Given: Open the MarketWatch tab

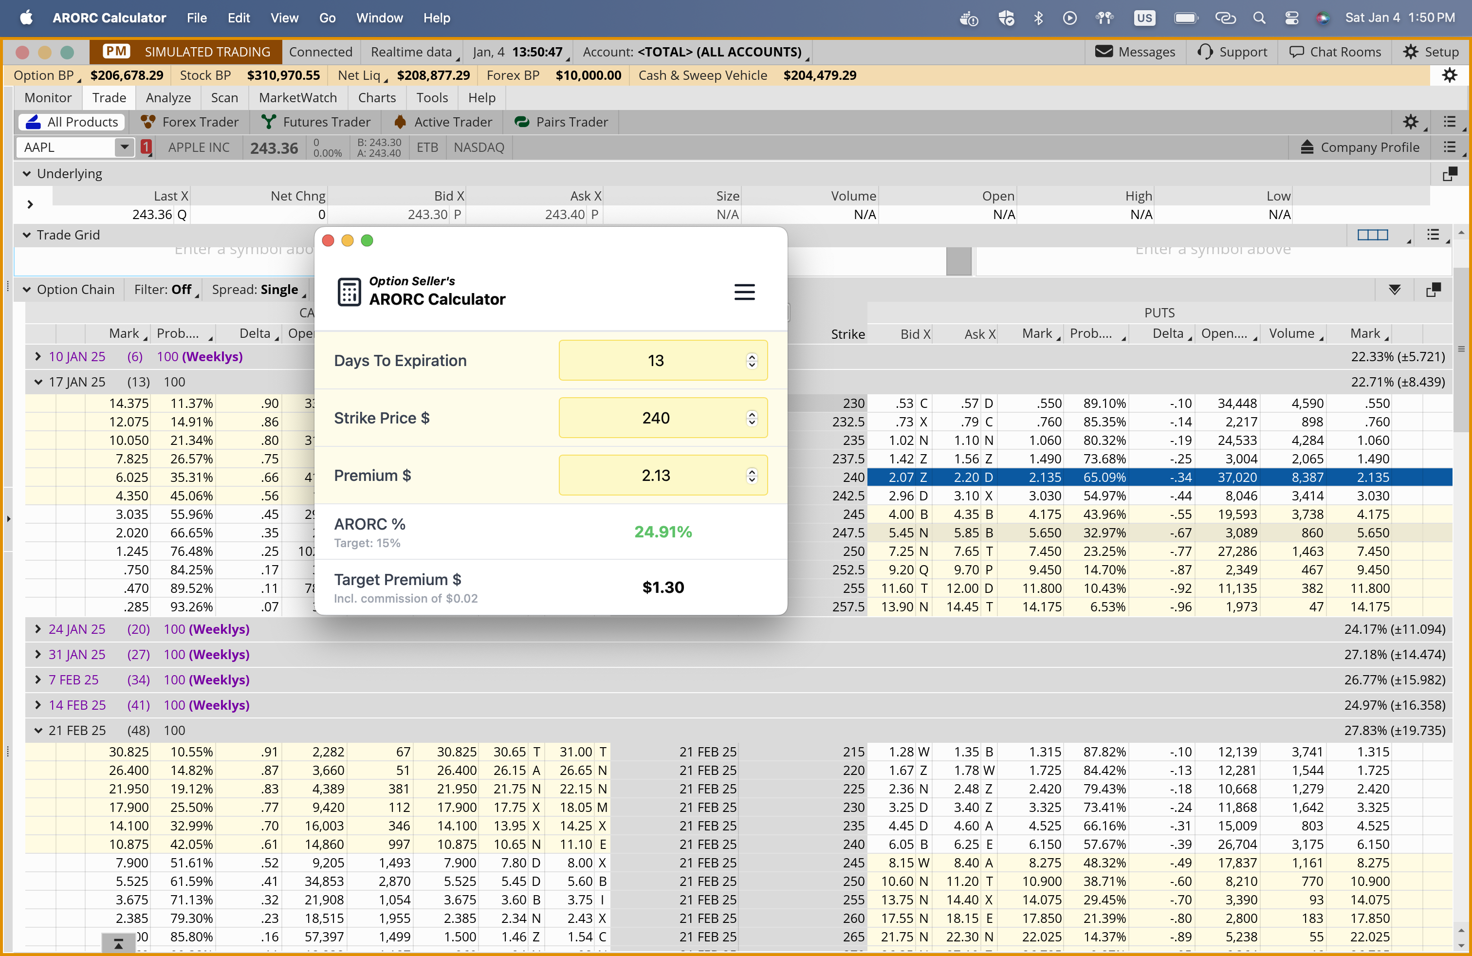Looking at the screenshot, I should coord(298,98).
